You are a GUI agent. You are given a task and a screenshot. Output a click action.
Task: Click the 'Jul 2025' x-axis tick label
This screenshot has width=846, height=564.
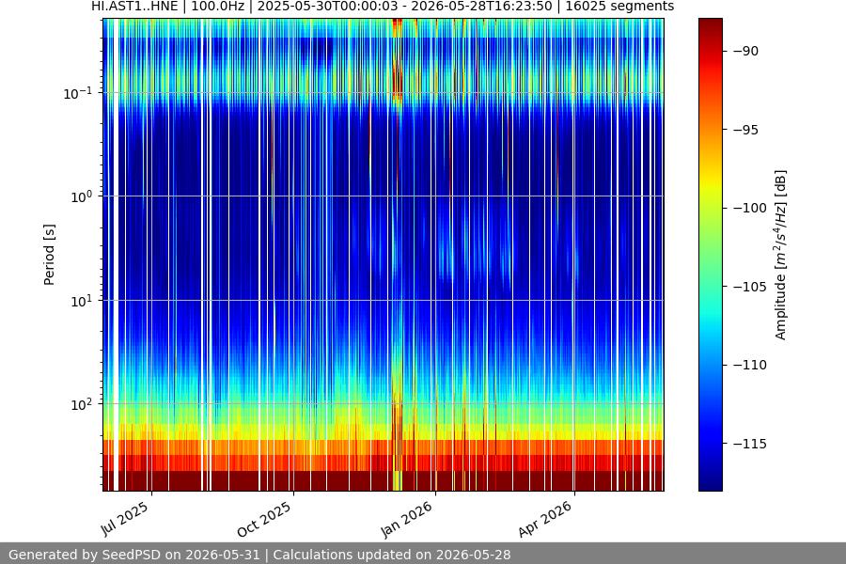tap(125, 519)
